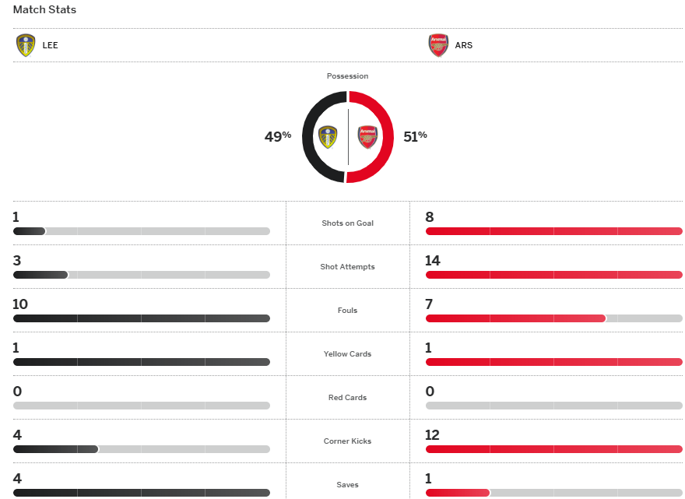
Task: Select the Corner Kicks stat label
Action: (x=348, y=441)
